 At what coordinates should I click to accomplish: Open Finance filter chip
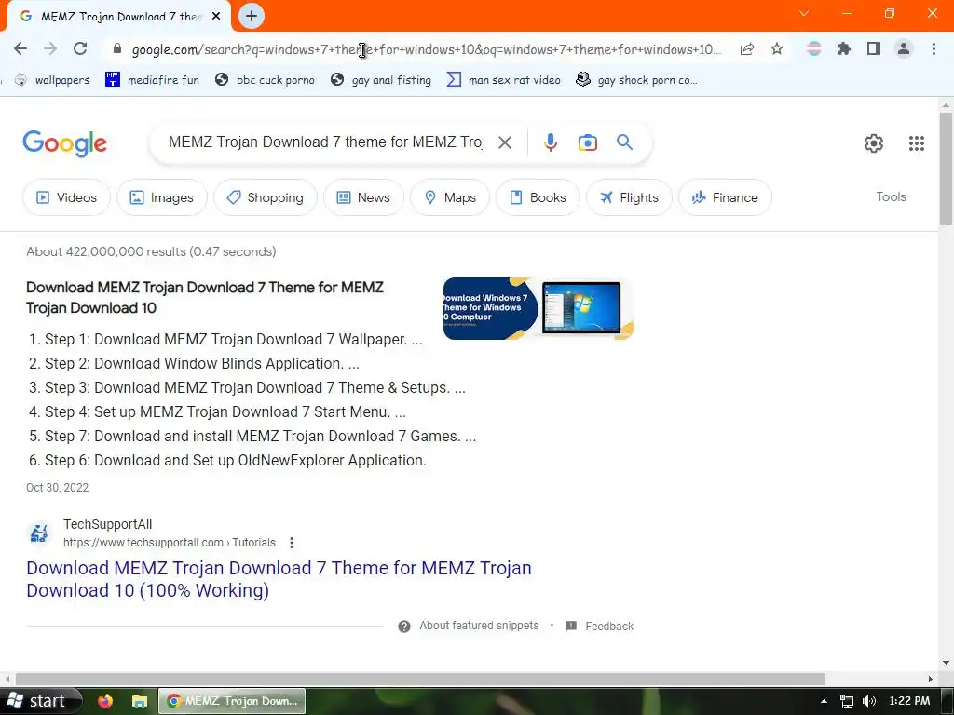click(x=725, y=197)
